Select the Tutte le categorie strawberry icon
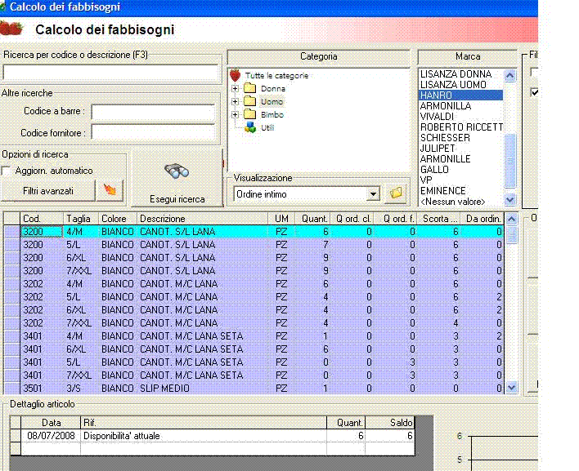Screen dimensions: 579x471 (236, 75)
